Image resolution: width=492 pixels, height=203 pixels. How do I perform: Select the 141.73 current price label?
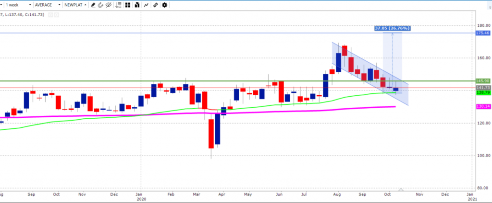coord(482,88)
